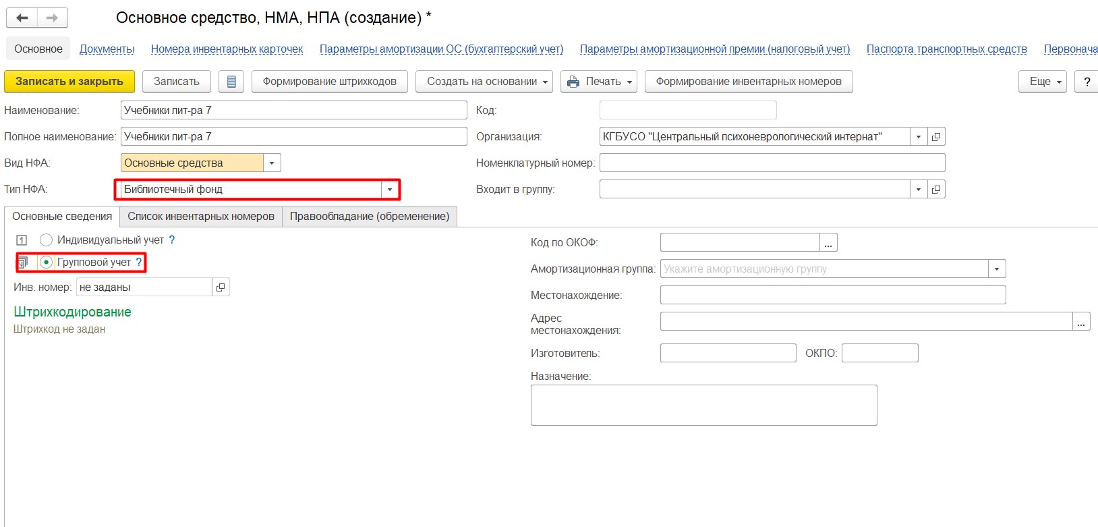
Task: Expand the Организация dropdown arrow
Action: coord(919,137)
